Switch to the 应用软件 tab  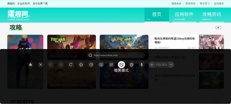coord(184,15)
